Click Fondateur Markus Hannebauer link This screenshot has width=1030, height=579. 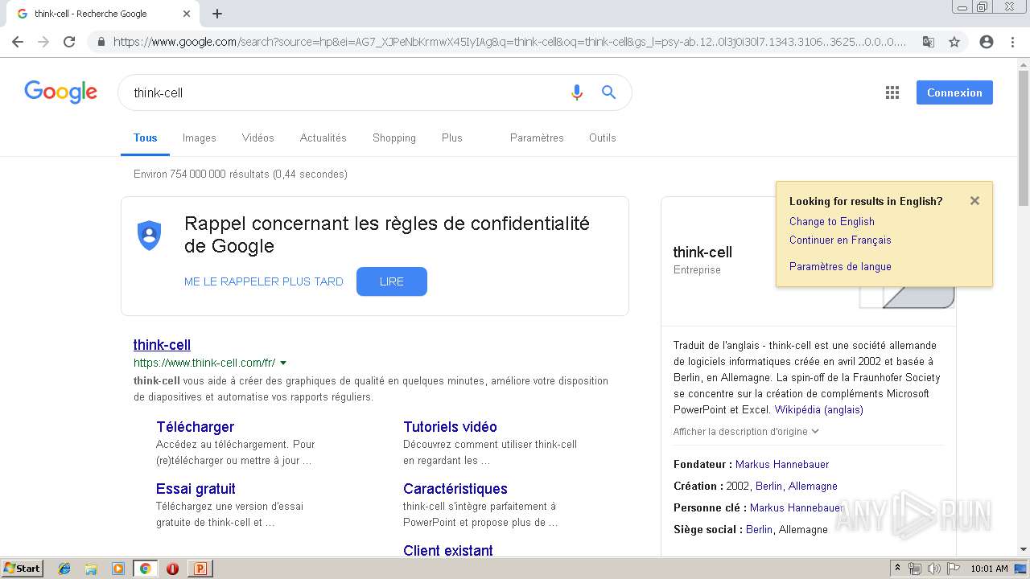pos(782,464)
